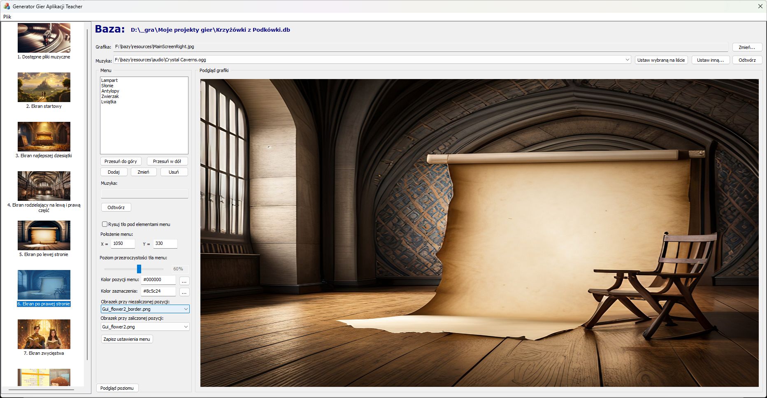This screenshot has height=398, width=767.
Task: Select the 'Ekran startowy' thumbnail
Action: [x=44, y=87]
